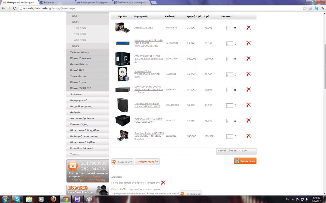Click quantity field for Asrock 970 Pro3
This screenshot has width=326, height=203.
click(x=230, y=28)
